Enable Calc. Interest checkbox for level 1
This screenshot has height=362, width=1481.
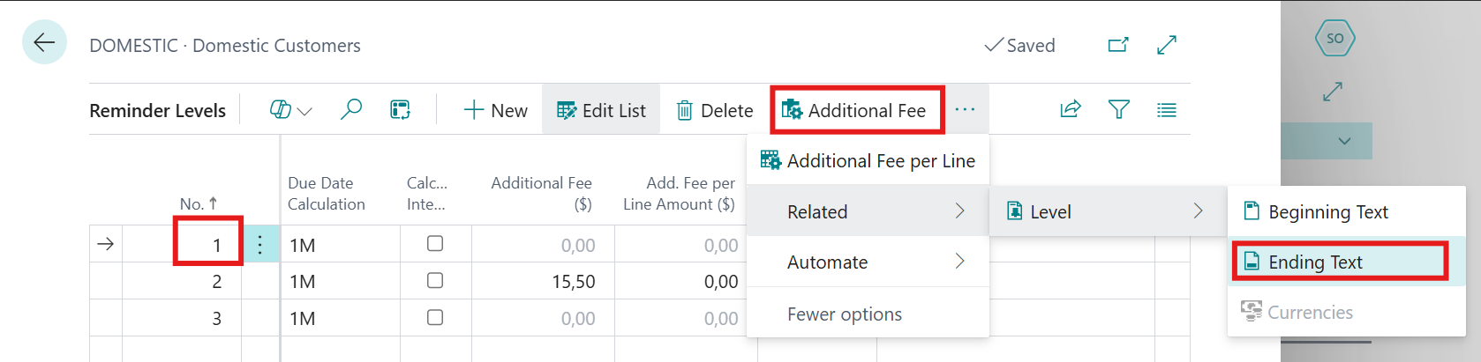[435, 244]
